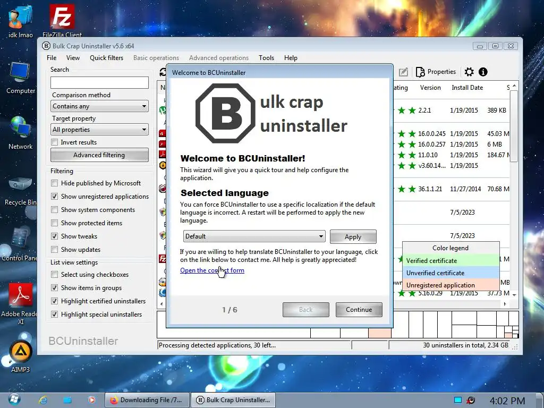Screen dimensions: 544x408
Task: Open the language 'Default' dropdown
Action: click(254, 236)
